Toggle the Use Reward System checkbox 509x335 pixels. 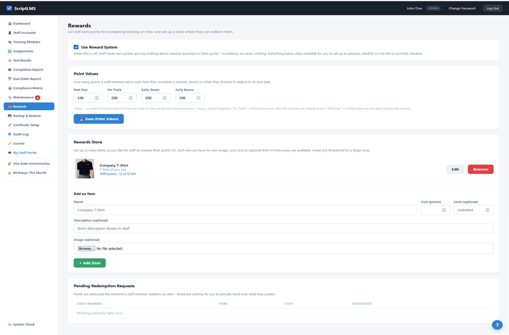coord(76,47)
